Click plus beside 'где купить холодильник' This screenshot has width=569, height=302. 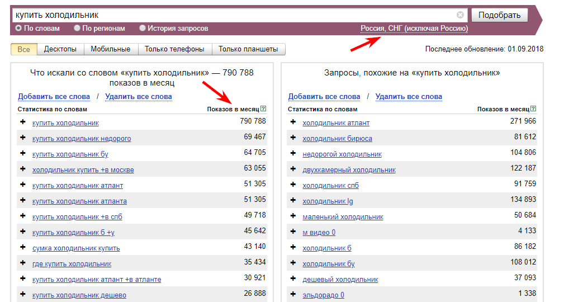click(x=23, y=262)
